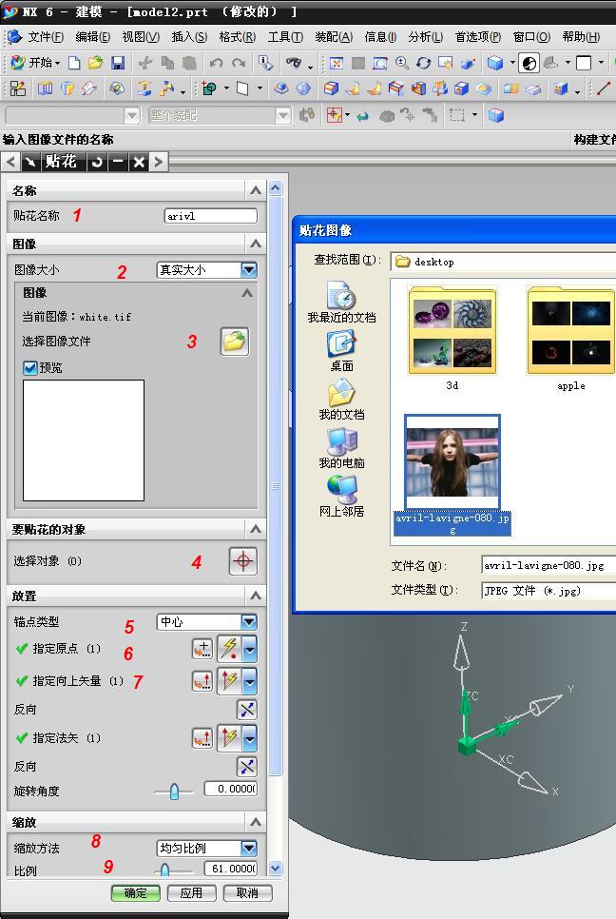Screen dimensions: 616x919
Task: Click the 选择图像文件 folder browse icon
Action: point(235,342)
